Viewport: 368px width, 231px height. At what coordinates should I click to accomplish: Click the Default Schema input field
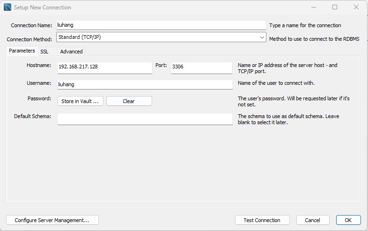(x=145, y=119)
